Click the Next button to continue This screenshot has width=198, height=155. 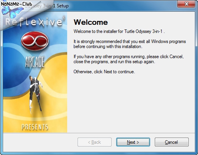(x=133, y=142)
